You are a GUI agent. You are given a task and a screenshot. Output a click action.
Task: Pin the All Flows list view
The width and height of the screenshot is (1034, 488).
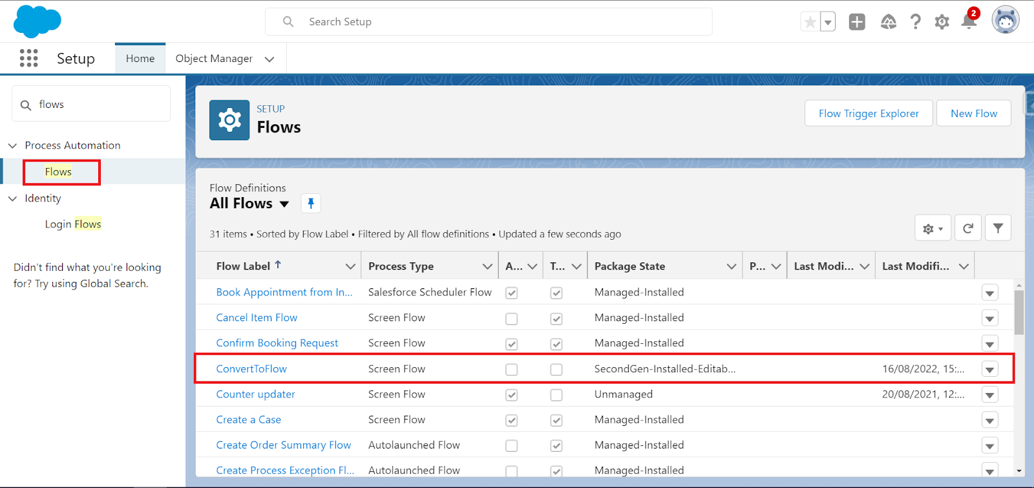pyautogui.click(x=311, y=204)
